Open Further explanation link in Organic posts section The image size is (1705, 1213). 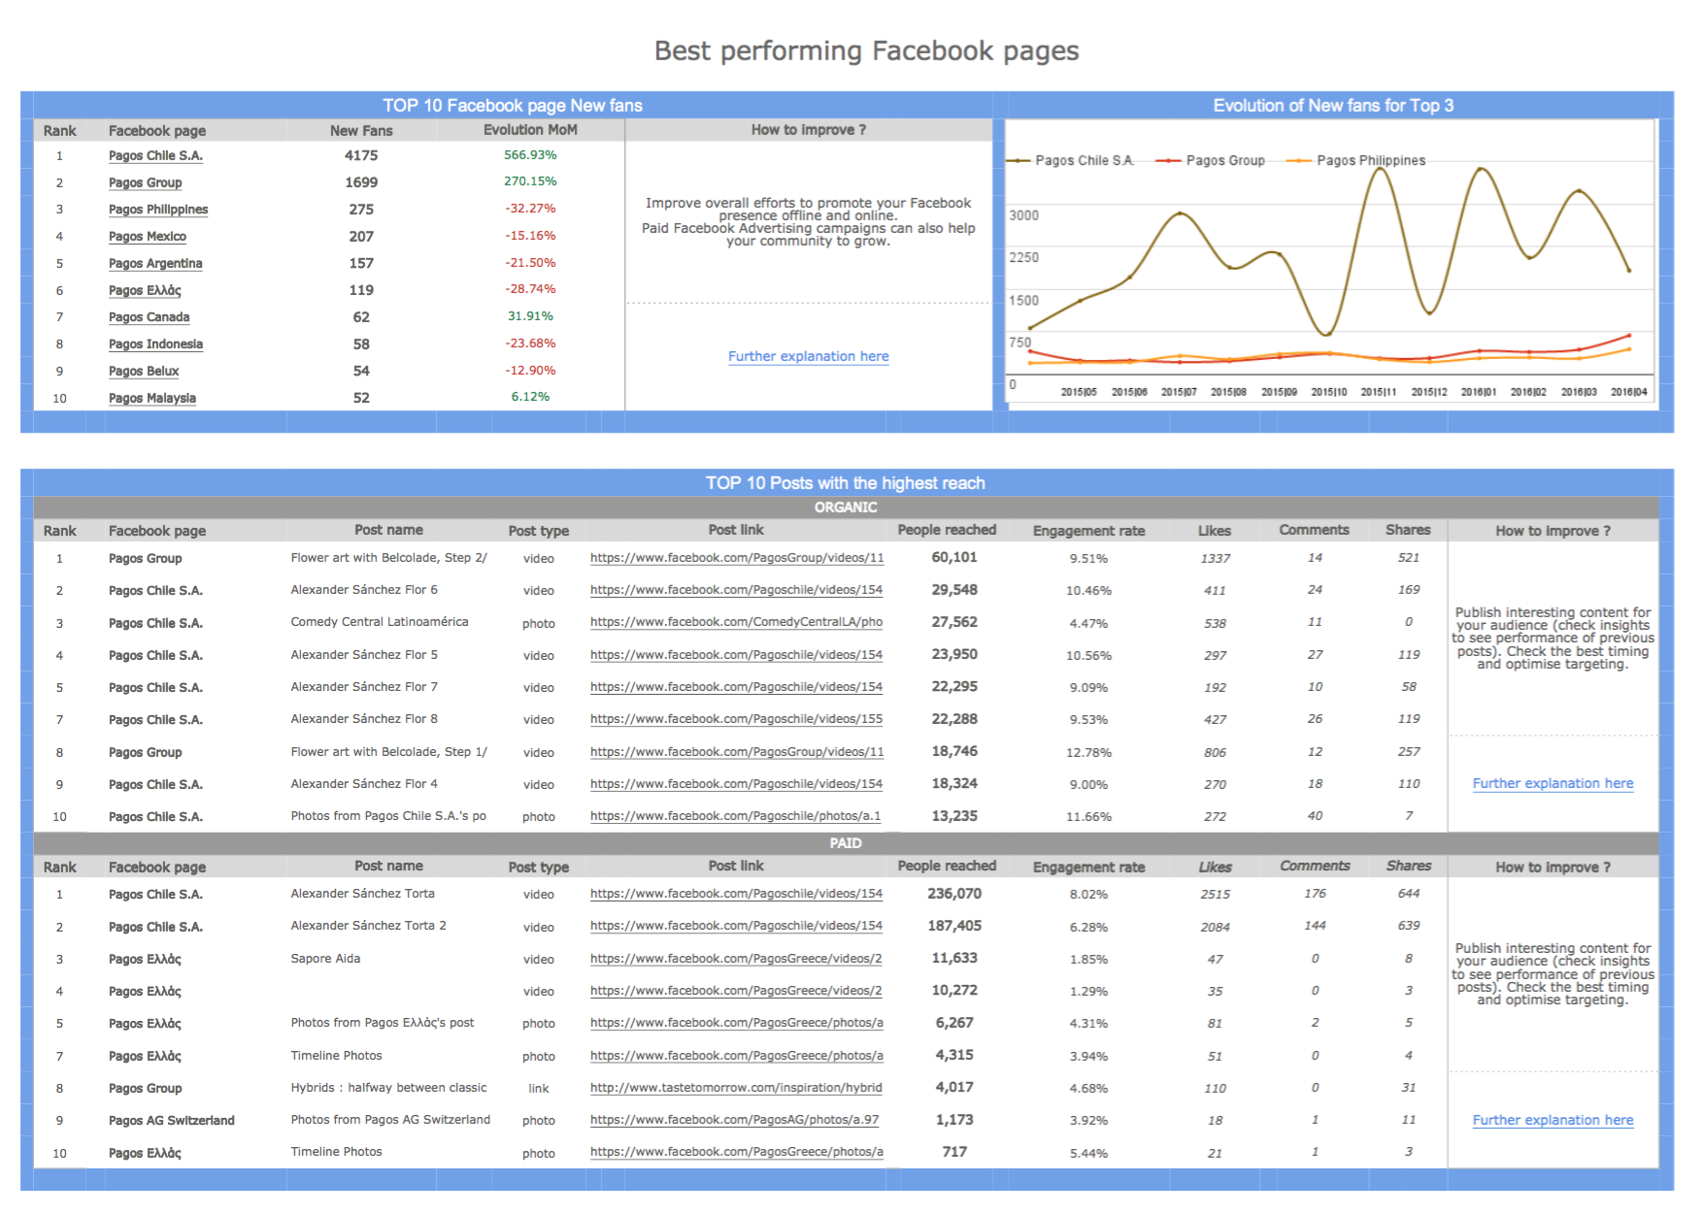click(1552, 784)
